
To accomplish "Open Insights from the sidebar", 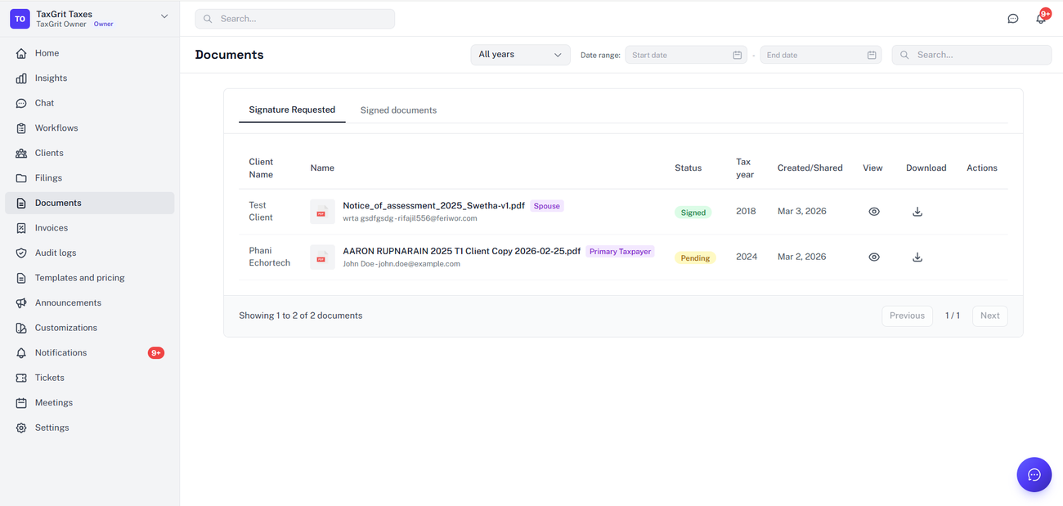I will 89,78.
